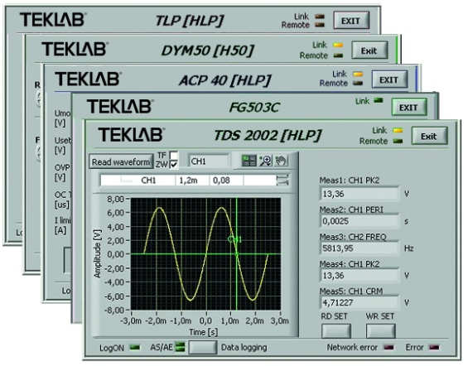Screen dimensions: 468x366
Task: Toggle the Data logging button
Action: [x=203, y=347]
